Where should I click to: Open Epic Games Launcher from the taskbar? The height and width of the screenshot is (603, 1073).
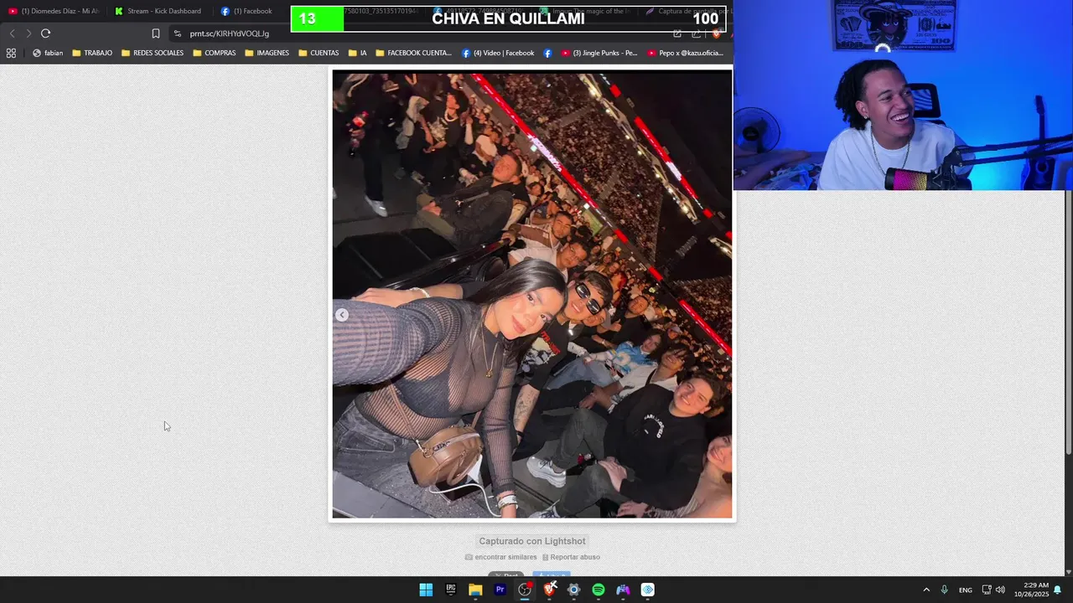(450, 590)
